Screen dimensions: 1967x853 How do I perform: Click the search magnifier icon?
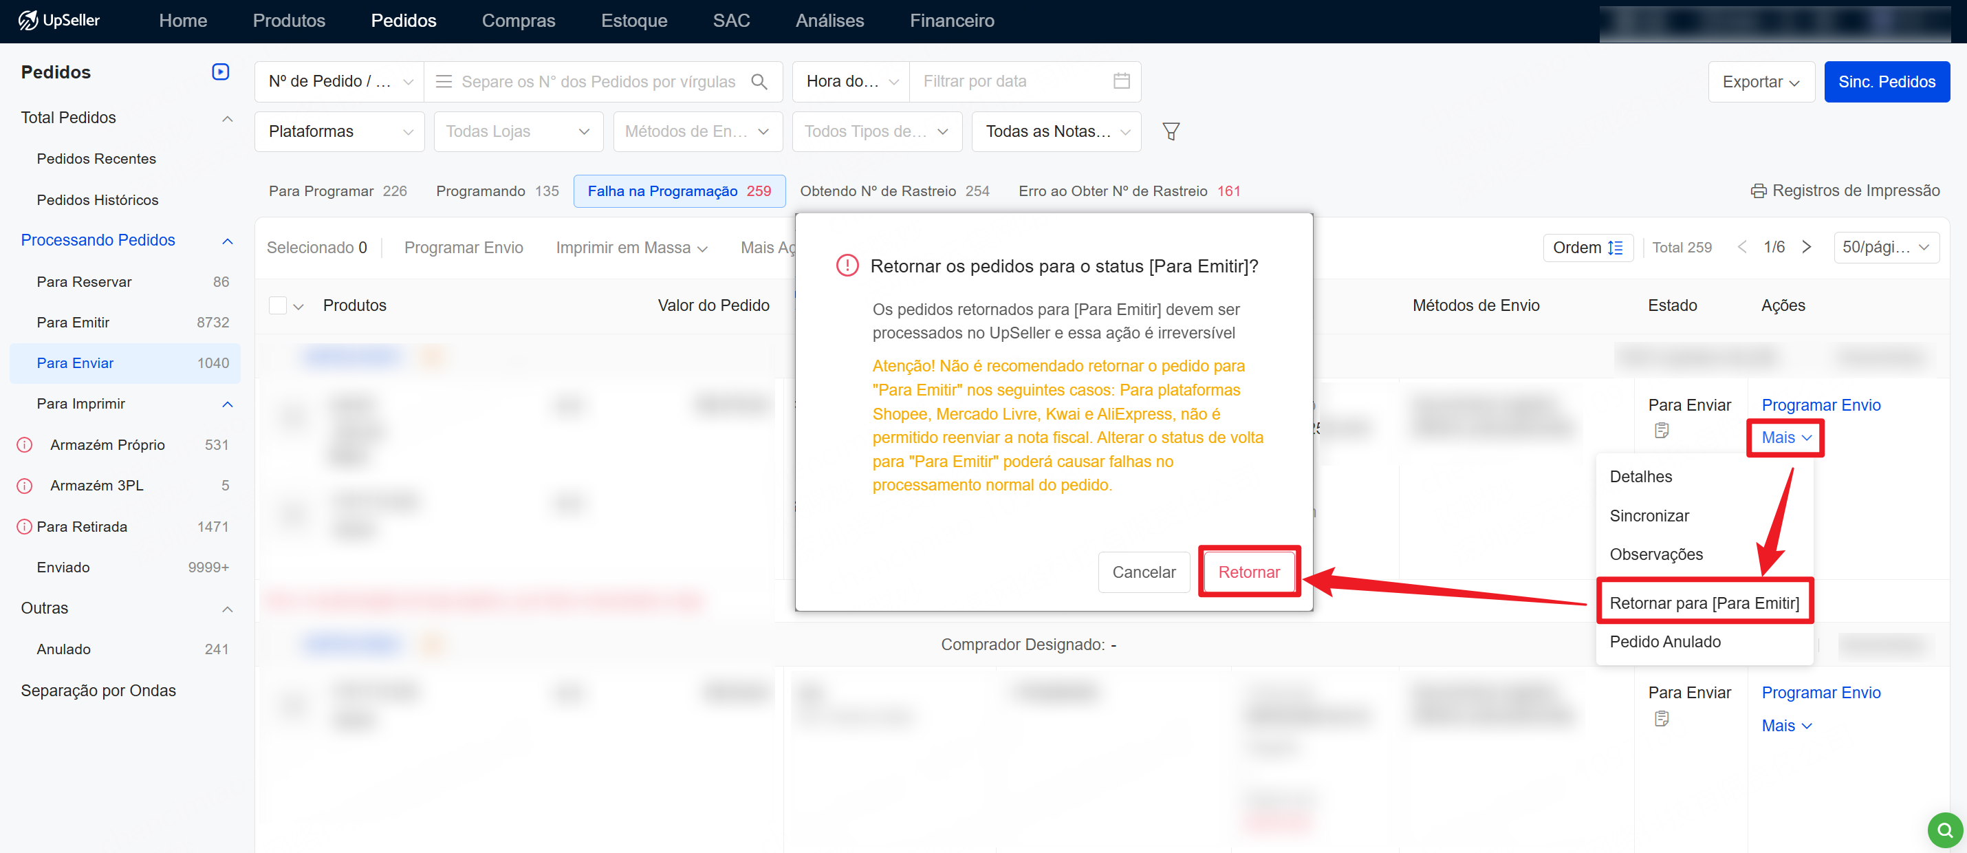point(759,82)
